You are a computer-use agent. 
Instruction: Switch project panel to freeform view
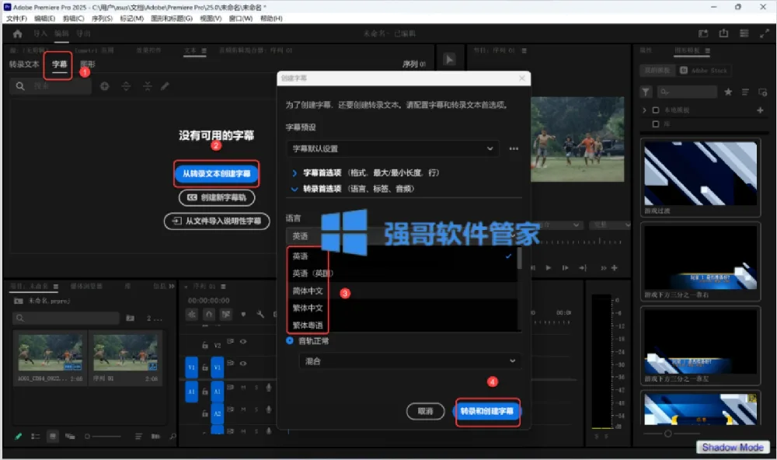(70, 436)
